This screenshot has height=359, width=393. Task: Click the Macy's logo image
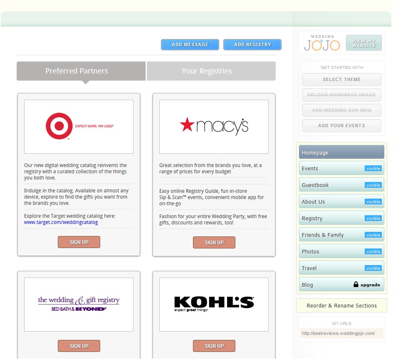pyautogui.click(x=214, y=126)
